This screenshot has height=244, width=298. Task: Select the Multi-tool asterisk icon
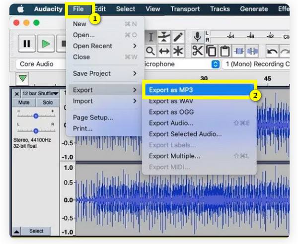click(x=178, y=51)
